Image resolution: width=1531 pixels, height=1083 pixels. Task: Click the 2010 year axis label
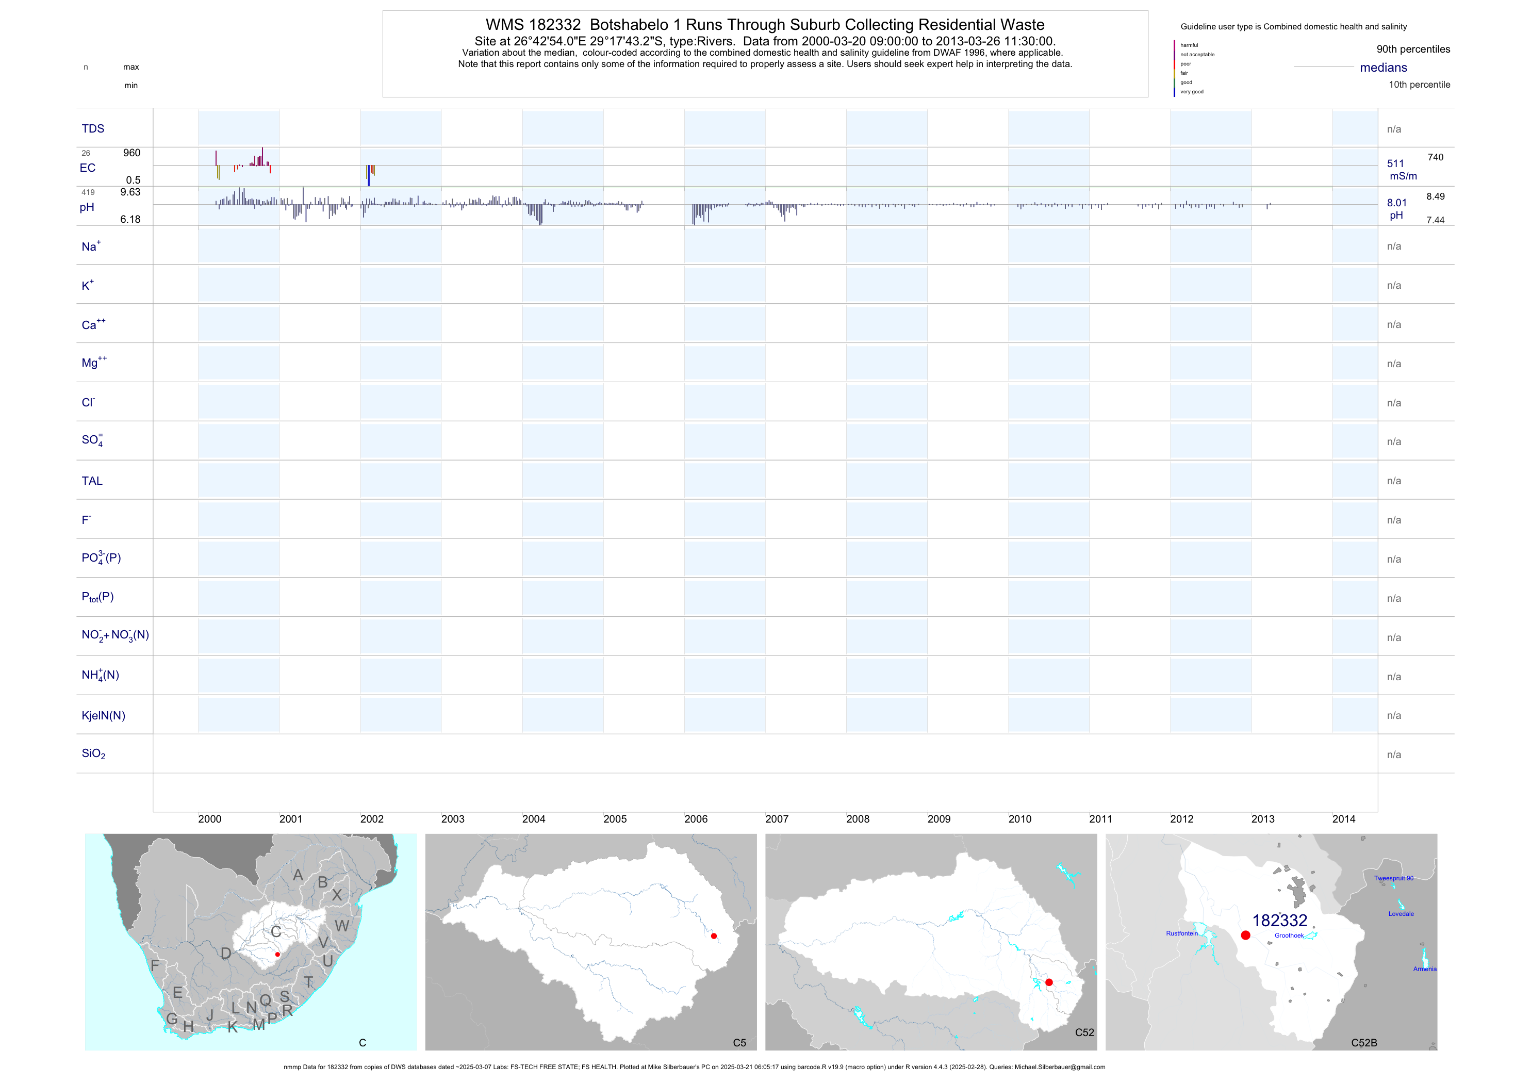1019,819
